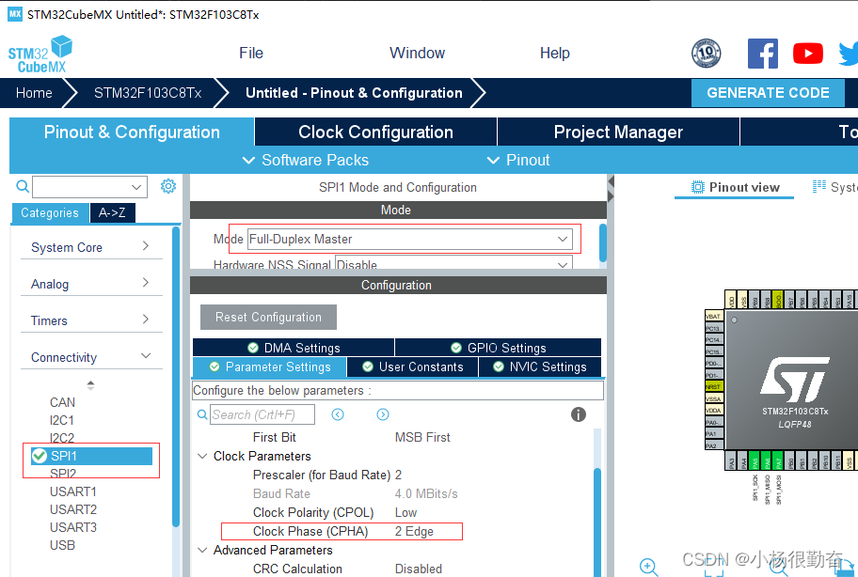The width and height of the screenshot is (858, 577).
Task: Open the User Constants tab
Action: click(x=413, y=366)
